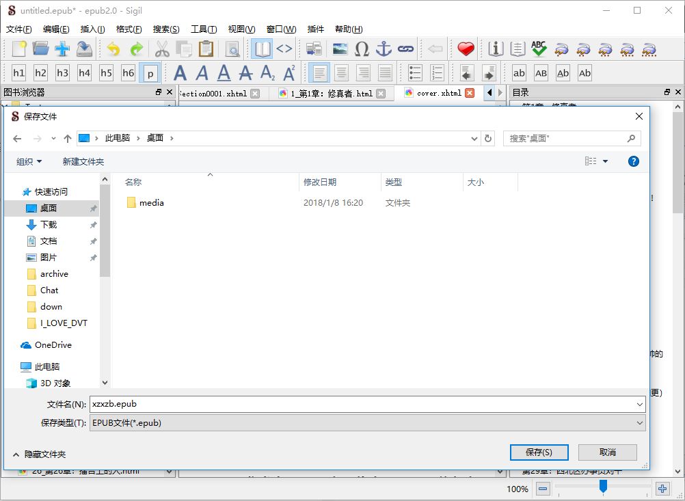Expand the address bar path dropdown arrow
This screenshot has height=501, width=685.
coord(474,139)
